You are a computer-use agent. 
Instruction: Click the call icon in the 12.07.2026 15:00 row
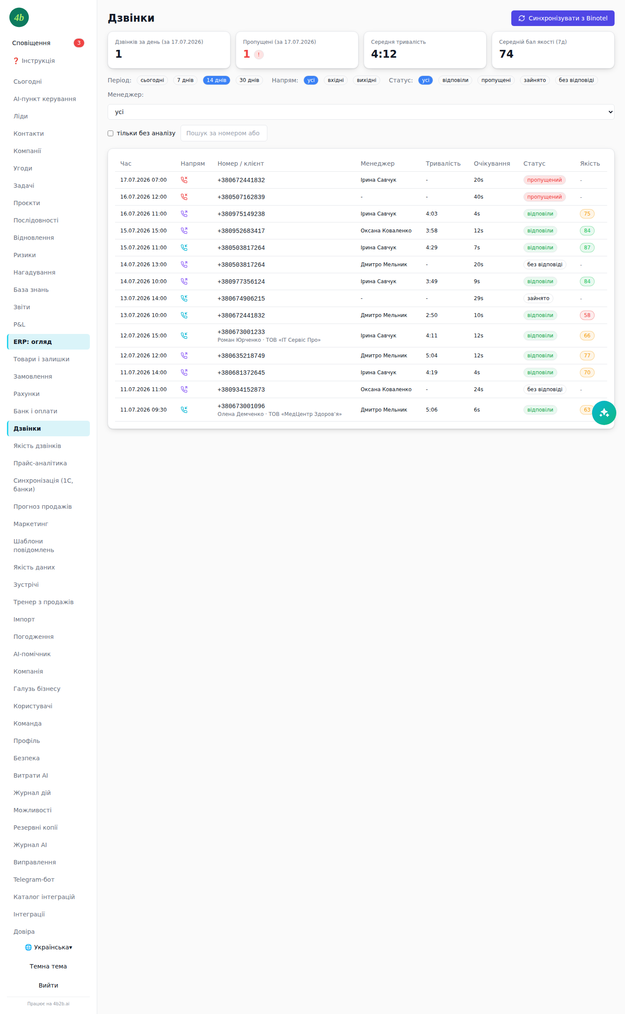(x=184, y=336)
